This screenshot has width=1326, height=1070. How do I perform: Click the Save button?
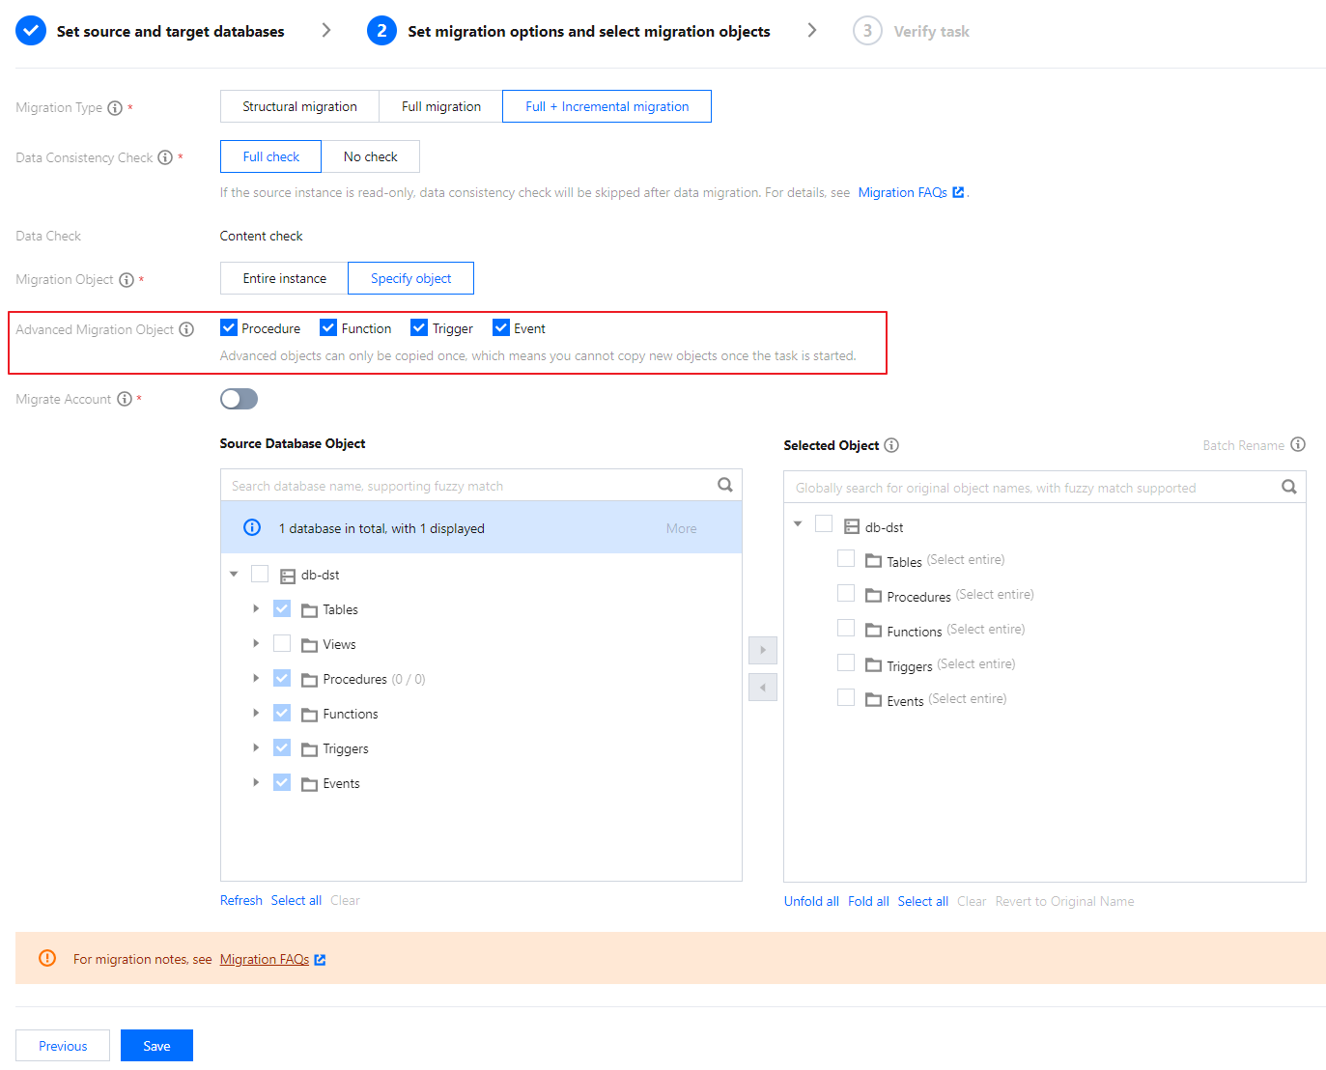click(156, 1046)
